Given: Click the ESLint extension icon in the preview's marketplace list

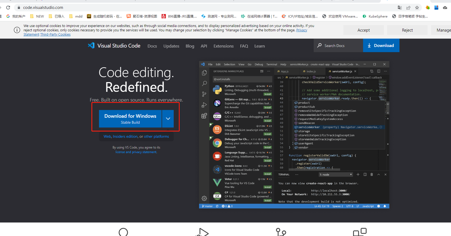Looking at the screenshot, I should click(x=217, y=130).
